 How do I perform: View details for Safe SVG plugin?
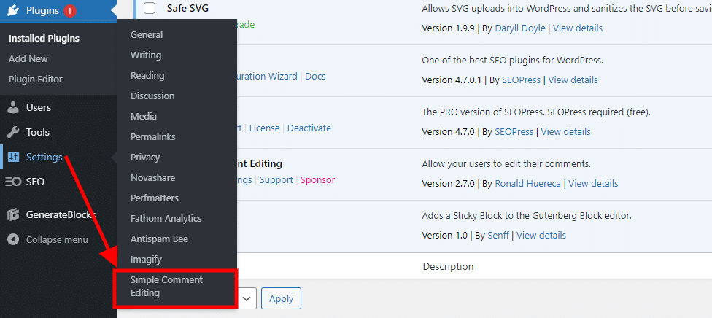[x=578, y=28]
